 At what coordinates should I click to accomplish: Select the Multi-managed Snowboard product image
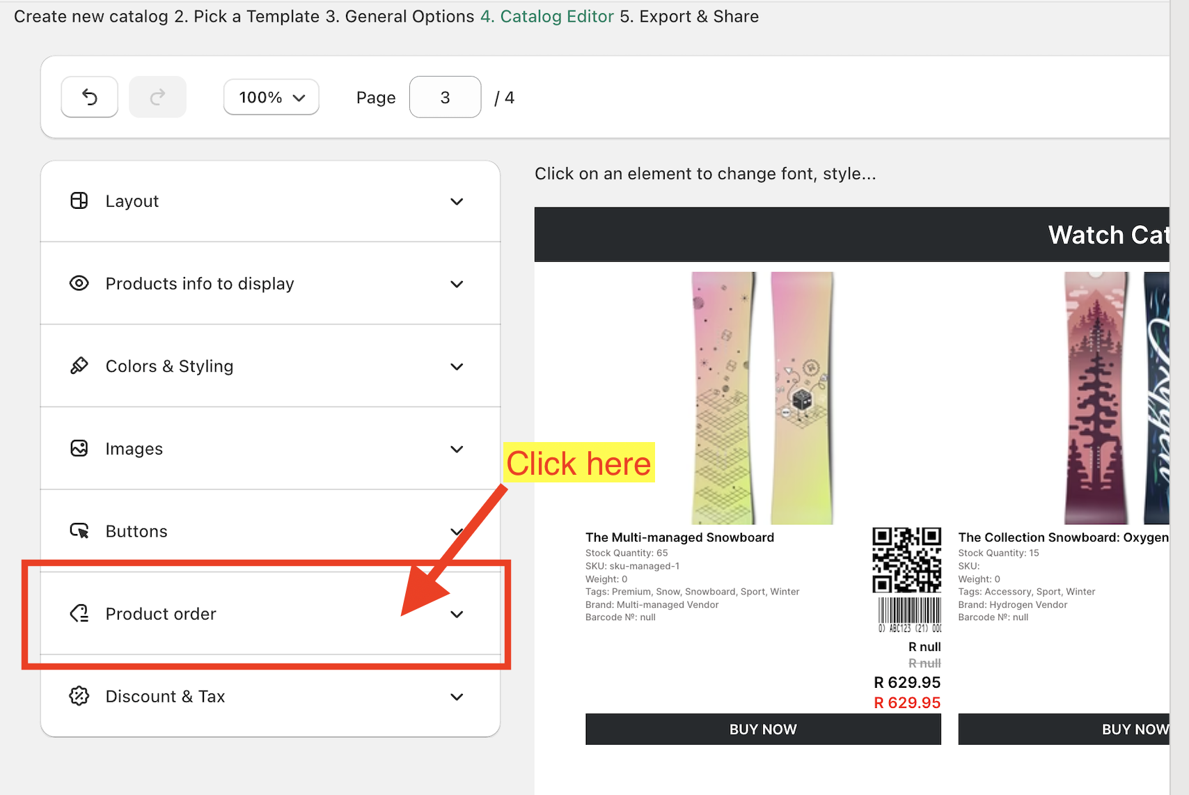[763, 398]
